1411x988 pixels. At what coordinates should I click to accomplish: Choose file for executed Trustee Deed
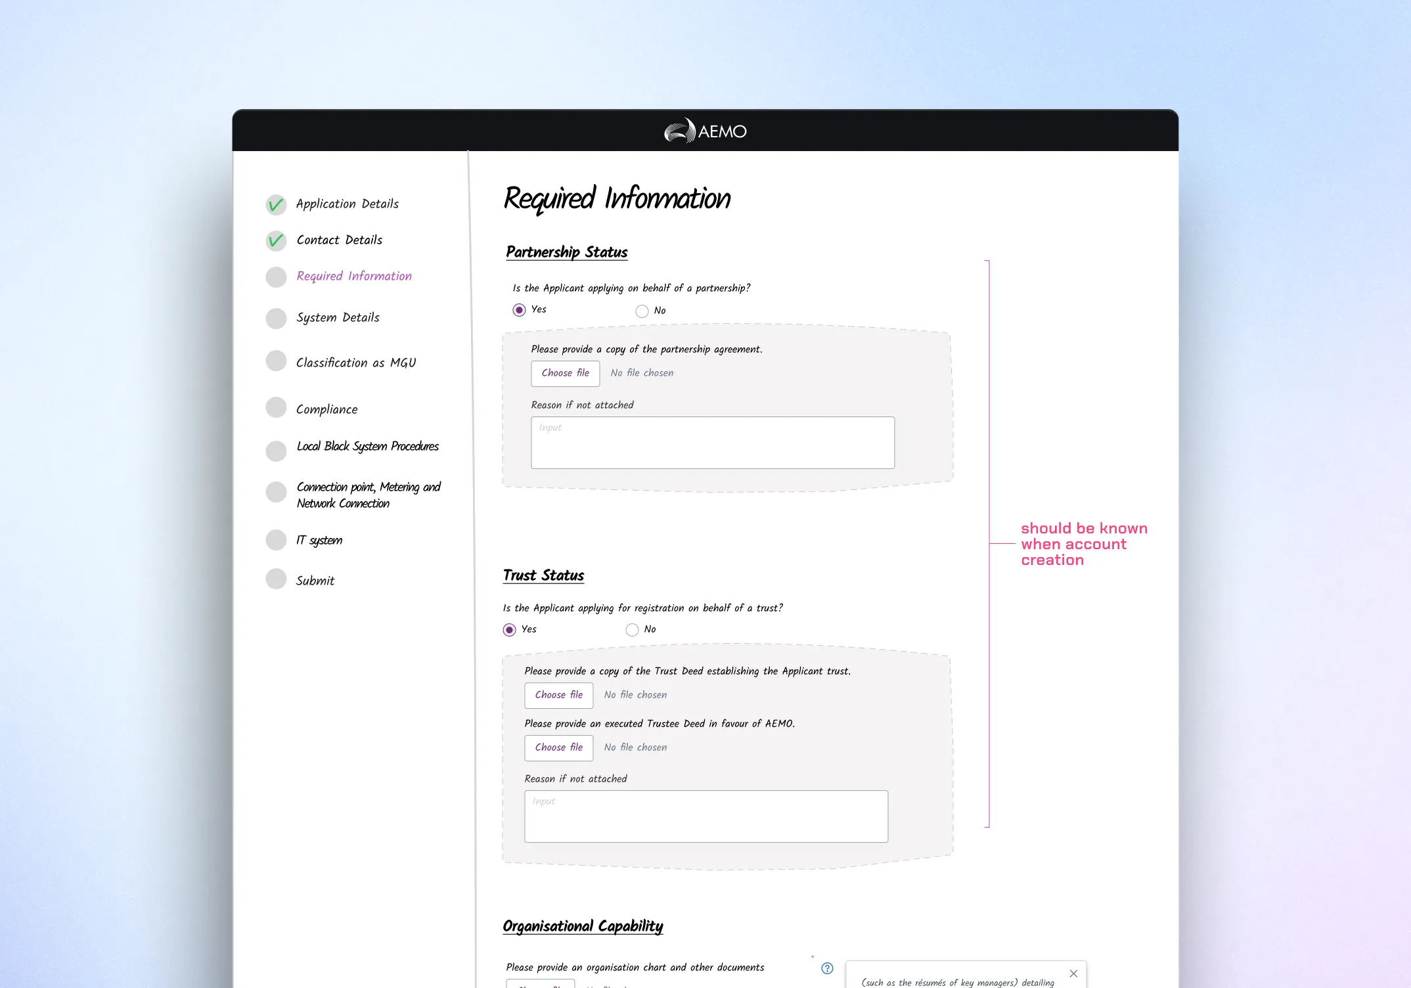558,748
